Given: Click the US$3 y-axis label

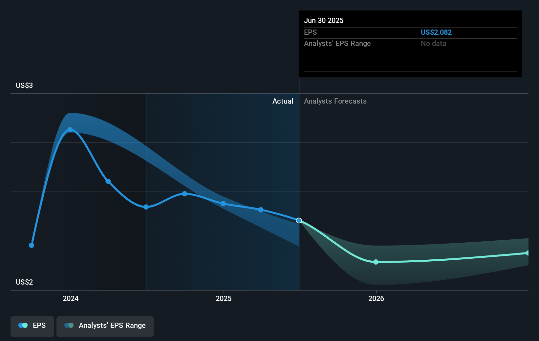Looking at the screenshot, I should 24,85.
